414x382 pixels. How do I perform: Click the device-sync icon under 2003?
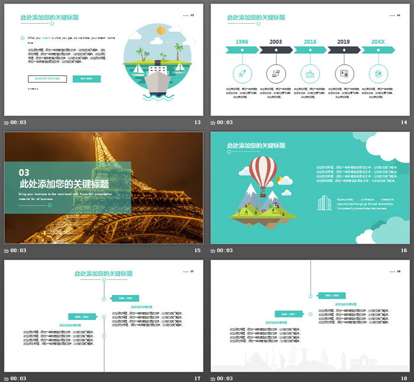coord(276,73)
